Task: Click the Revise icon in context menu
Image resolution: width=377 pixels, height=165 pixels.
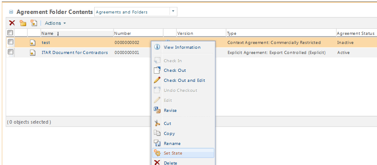Action: pyautogui.click(x=157, y=110)
